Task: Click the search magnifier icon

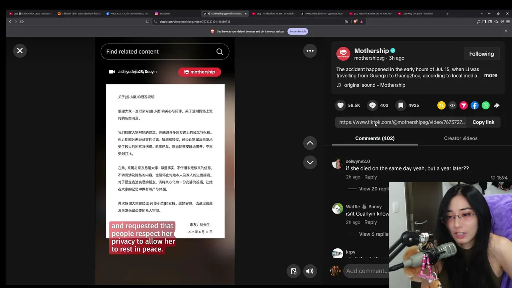Action: 220,52
